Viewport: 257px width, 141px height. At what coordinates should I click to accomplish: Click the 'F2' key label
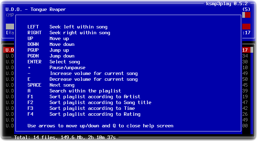pyautogui.click(x=30, y=102)
